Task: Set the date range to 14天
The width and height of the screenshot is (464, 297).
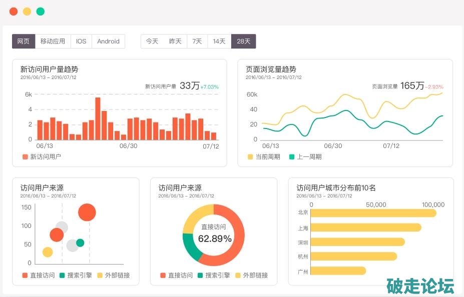Action: pyautogui.click(x=219, y=41)
